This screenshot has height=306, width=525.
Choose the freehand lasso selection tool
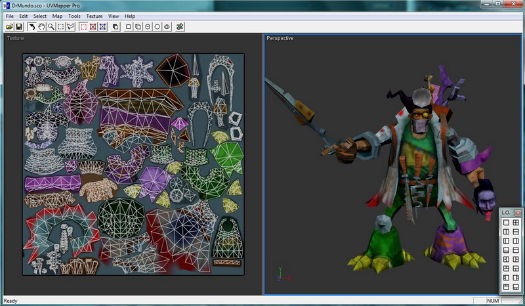tap(70, 27)
